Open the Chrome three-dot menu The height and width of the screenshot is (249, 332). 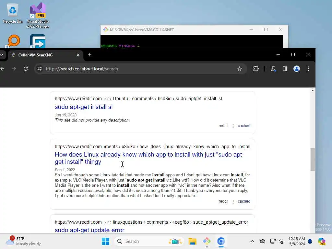coord(308,69)
